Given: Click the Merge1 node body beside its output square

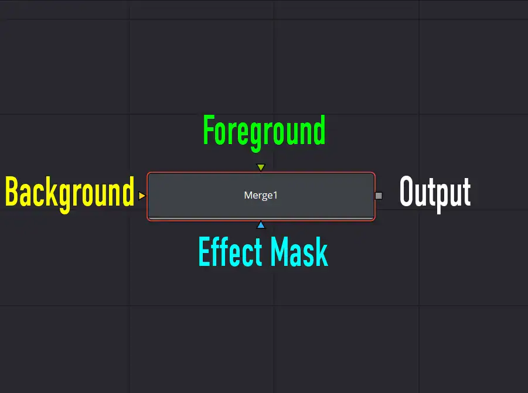Looking at the screenshot, I should [365, 196].
